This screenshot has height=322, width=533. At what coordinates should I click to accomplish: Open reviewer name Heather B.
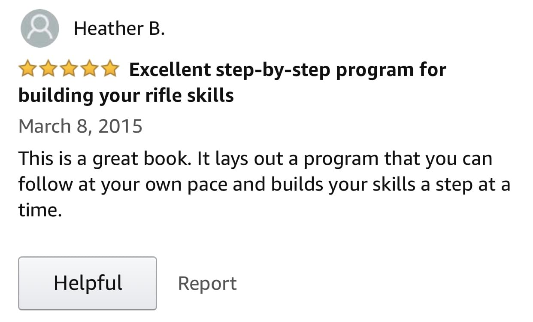coord(119,29)
